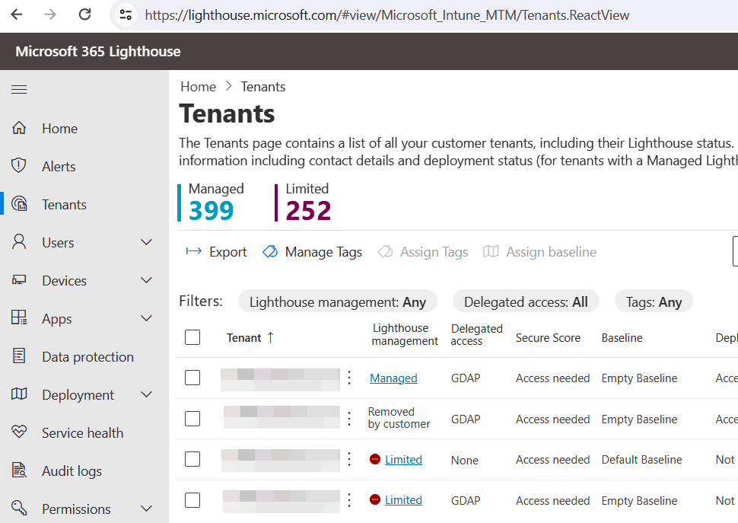
Task: Click the Assign baseline book icon
Action: [491, 251]
